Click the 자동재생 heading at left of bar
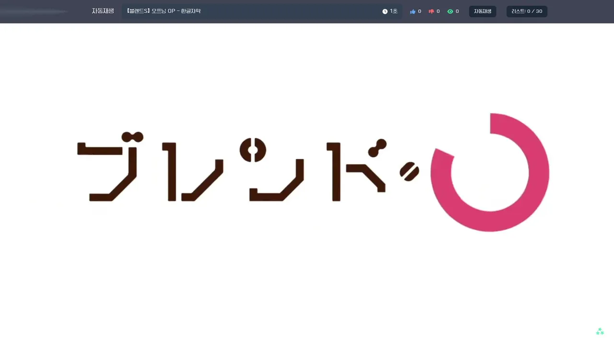The image size is (614, 345). click(103, 11)
